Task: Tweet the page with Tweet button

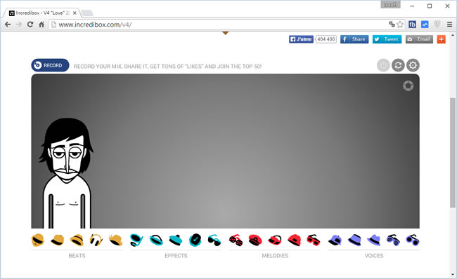Action: (x=387, y=39)
